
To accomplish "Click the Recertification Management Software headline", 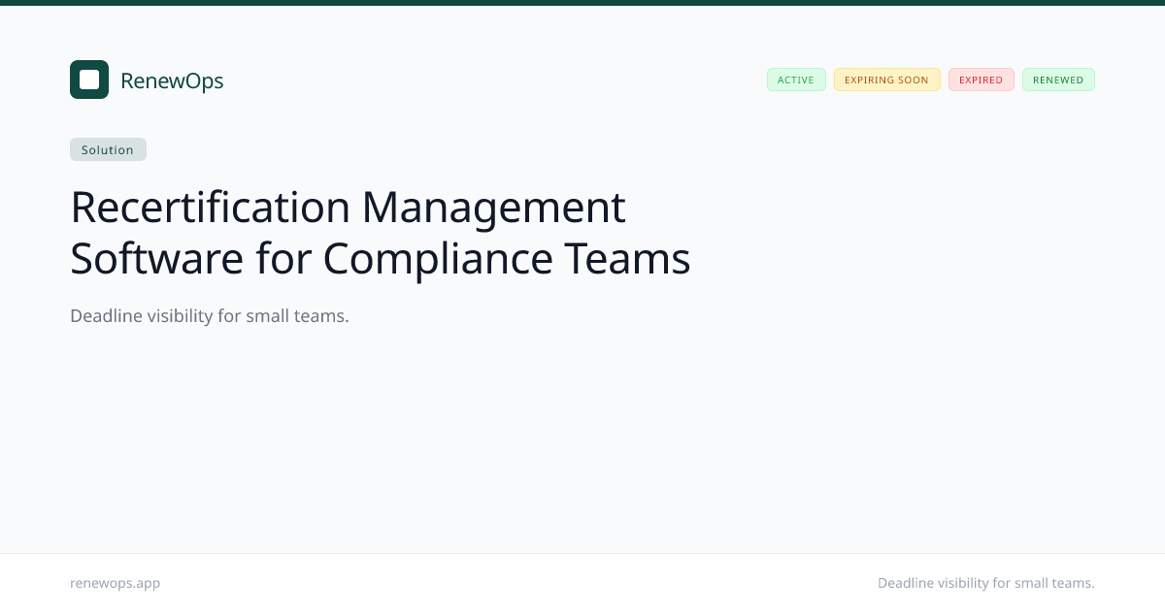I will tap(381, 233).
